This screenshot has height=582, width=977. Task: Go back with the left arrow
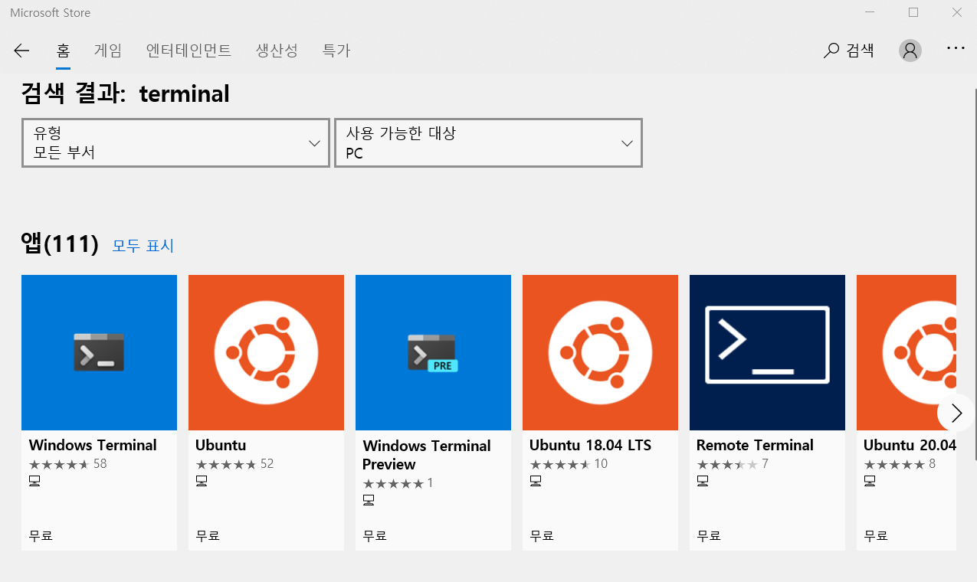[21, 51]
